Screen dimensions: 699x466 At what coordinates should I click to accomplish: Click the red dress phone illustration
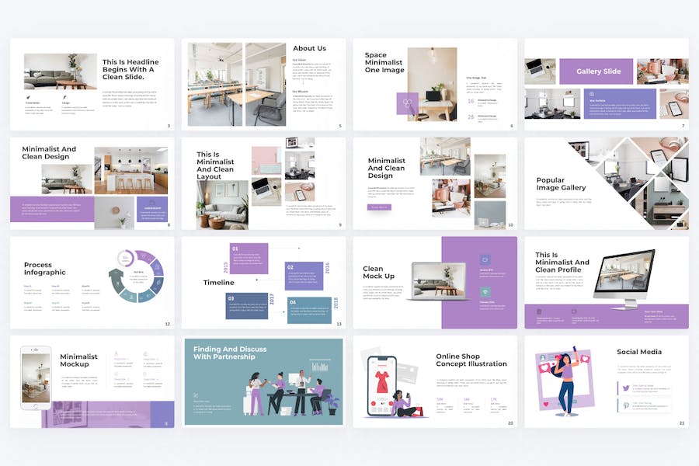(x=381, y=386)
